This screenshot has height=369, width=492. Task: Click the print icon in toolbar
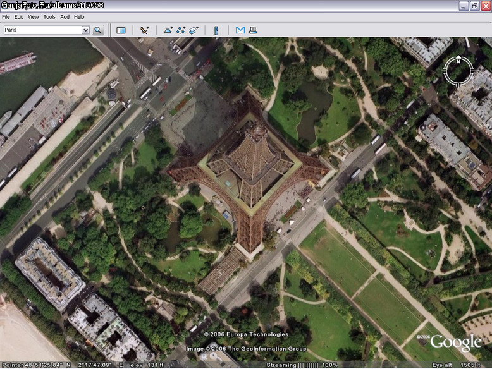(x=253, y=30)
